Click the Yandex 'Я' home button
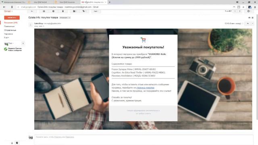Image resolution: width=258 pixels, height=145 pixels. click(x=12, y=7)
